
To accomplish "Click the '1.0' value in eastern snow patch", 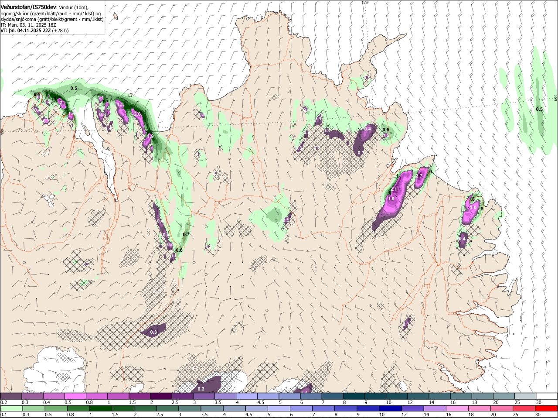I will pos(473,208).
